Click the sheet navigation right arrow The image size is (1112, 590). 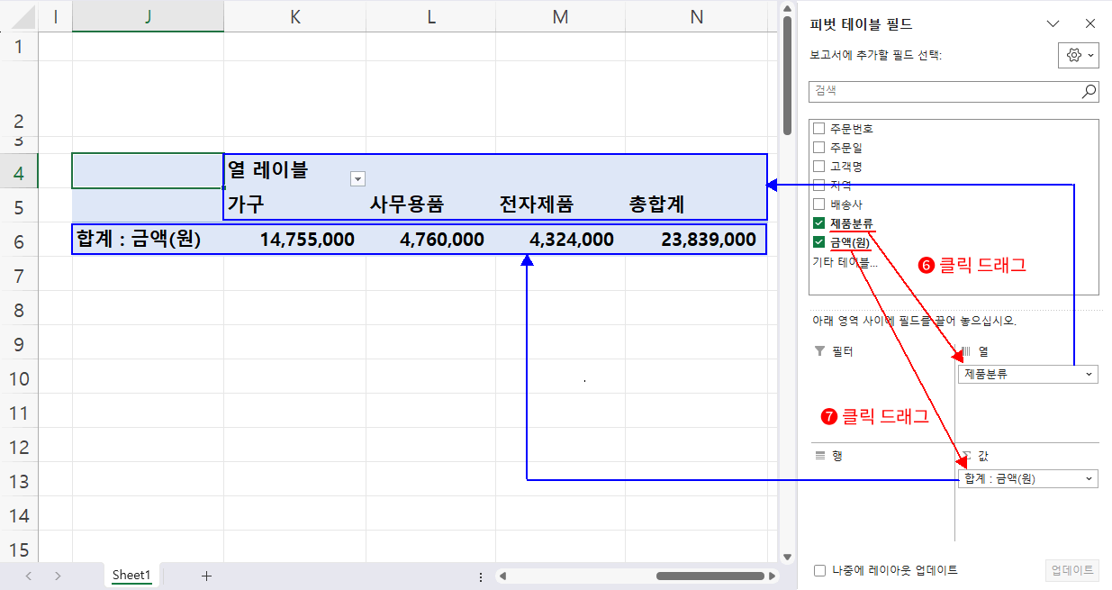tap(56, 575)
